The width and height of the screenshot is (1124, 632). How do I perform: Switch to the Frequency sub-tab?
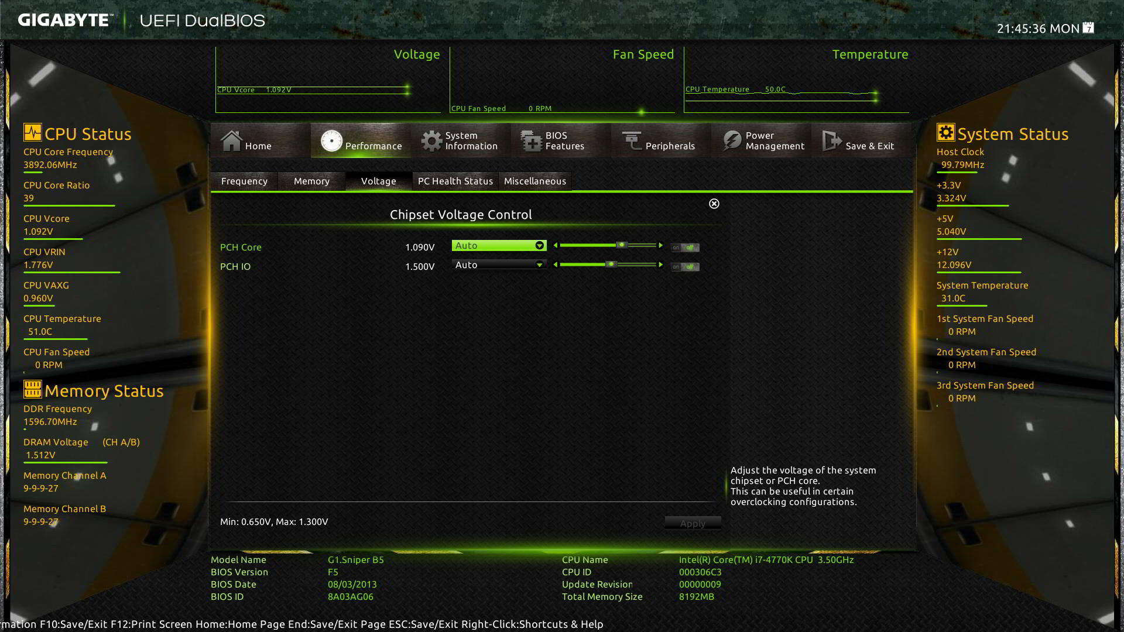click(244, 181)
